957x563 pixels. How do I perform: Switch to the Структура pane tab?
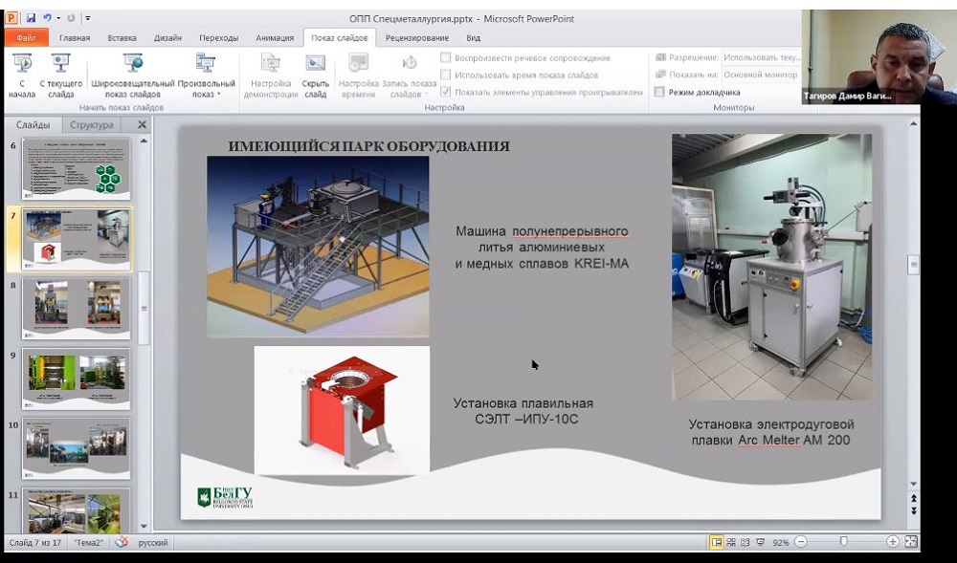pyautogui.click(x=91, y=124)
